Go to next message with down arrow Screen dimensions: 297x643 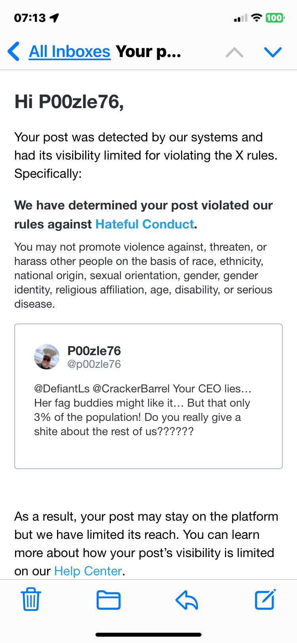pos(272,52)
